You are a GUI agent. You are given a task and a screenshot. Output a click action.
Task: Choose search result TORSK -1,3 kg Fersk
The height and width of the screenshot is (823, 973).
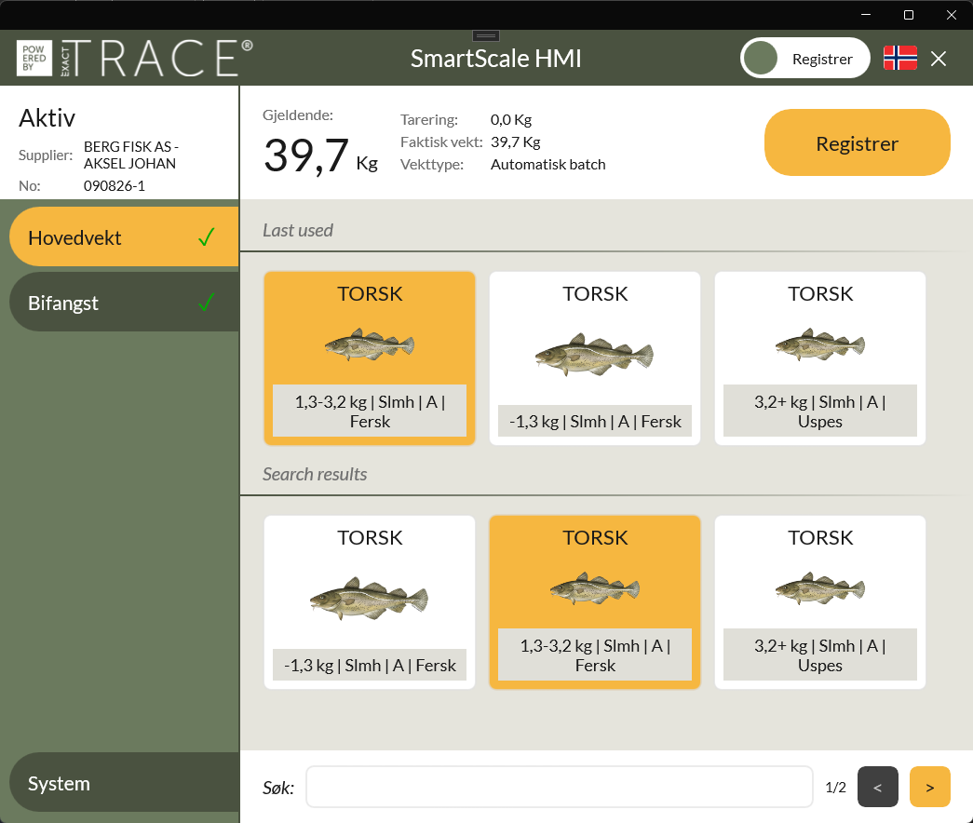click(370, 602)
